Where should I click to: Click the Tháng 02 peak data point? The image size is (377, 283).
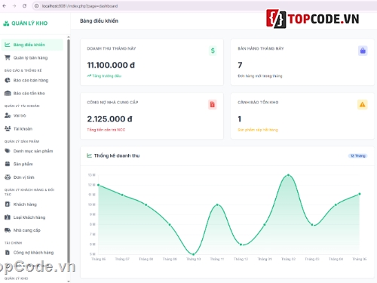[x=288, y=175]
